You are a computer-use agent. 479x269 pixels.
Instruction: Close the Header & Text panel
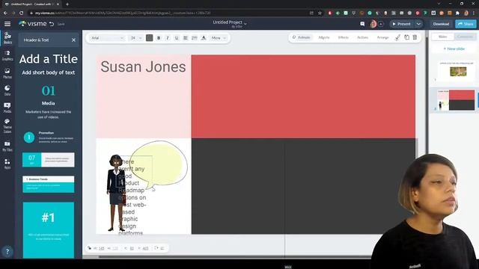[73, 40]
